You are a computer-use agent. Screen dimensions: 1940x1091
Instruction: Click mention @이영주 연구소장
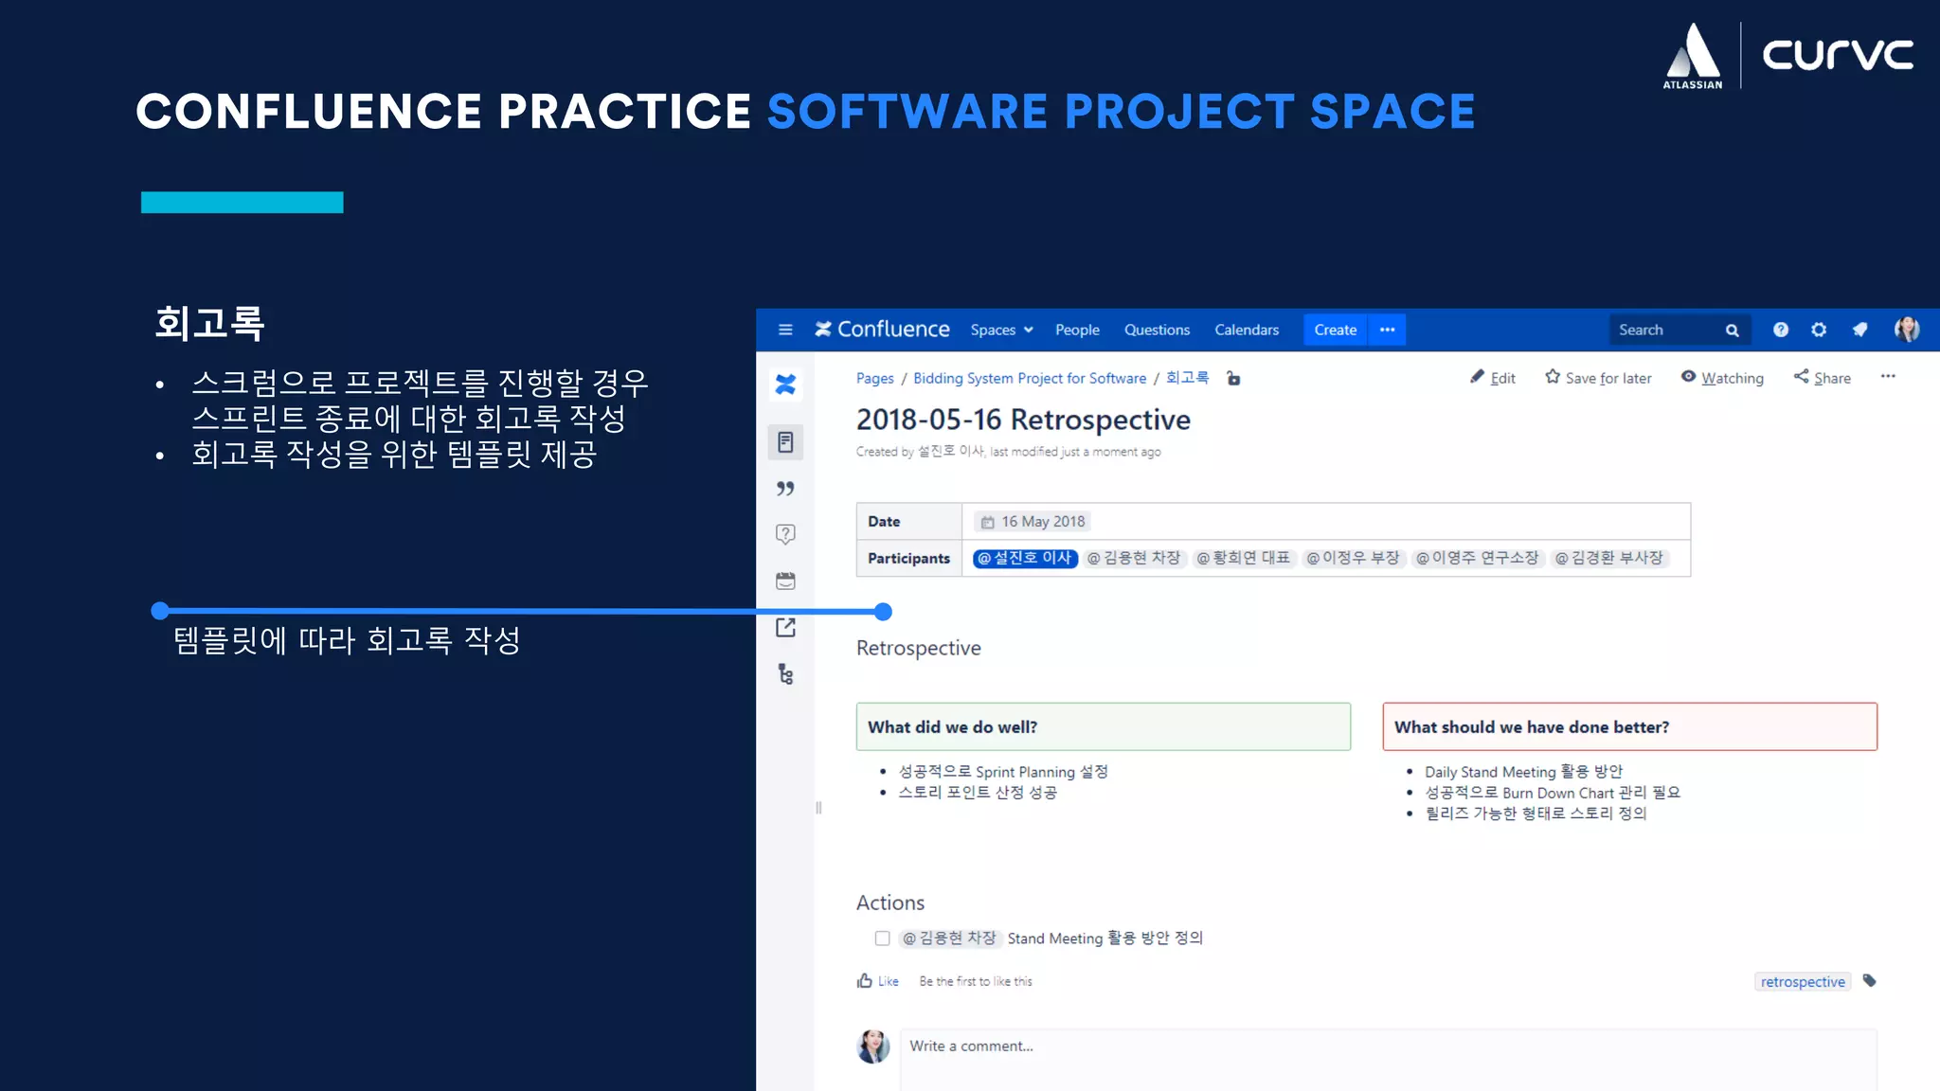click(x=1478, y=559)
